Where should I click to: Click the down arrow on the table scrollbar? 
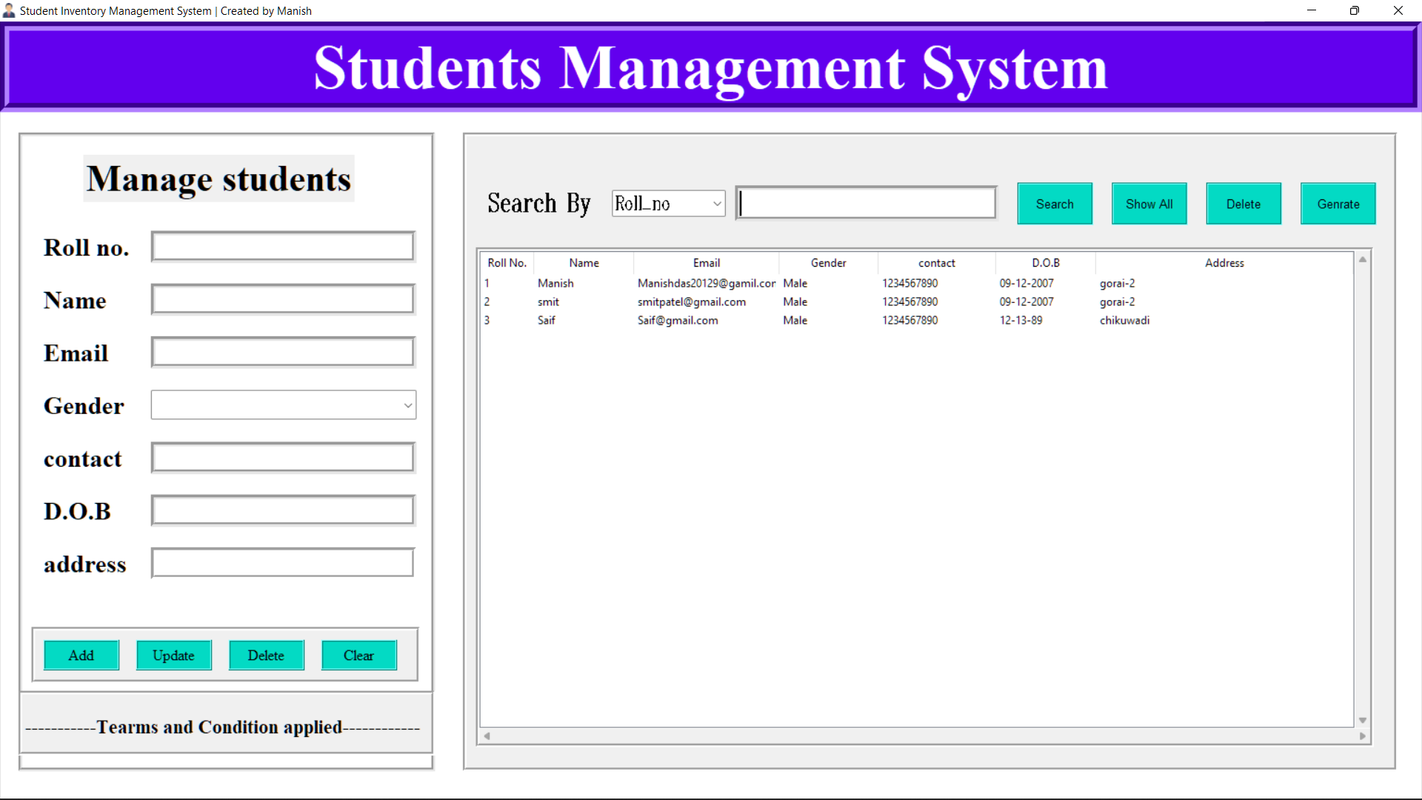[1362, 719]
